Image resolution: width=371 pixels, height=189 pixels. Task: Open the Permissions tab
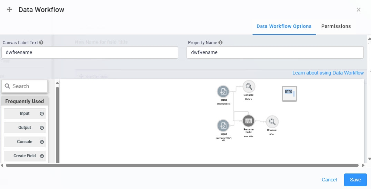tap(336, 26)
